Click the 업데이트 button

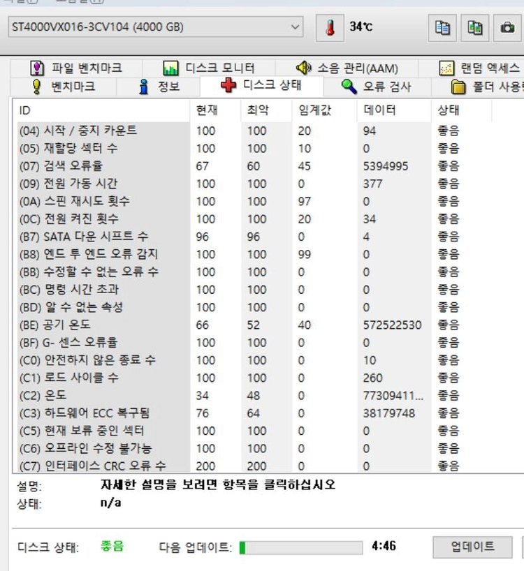tap(472, 547)
